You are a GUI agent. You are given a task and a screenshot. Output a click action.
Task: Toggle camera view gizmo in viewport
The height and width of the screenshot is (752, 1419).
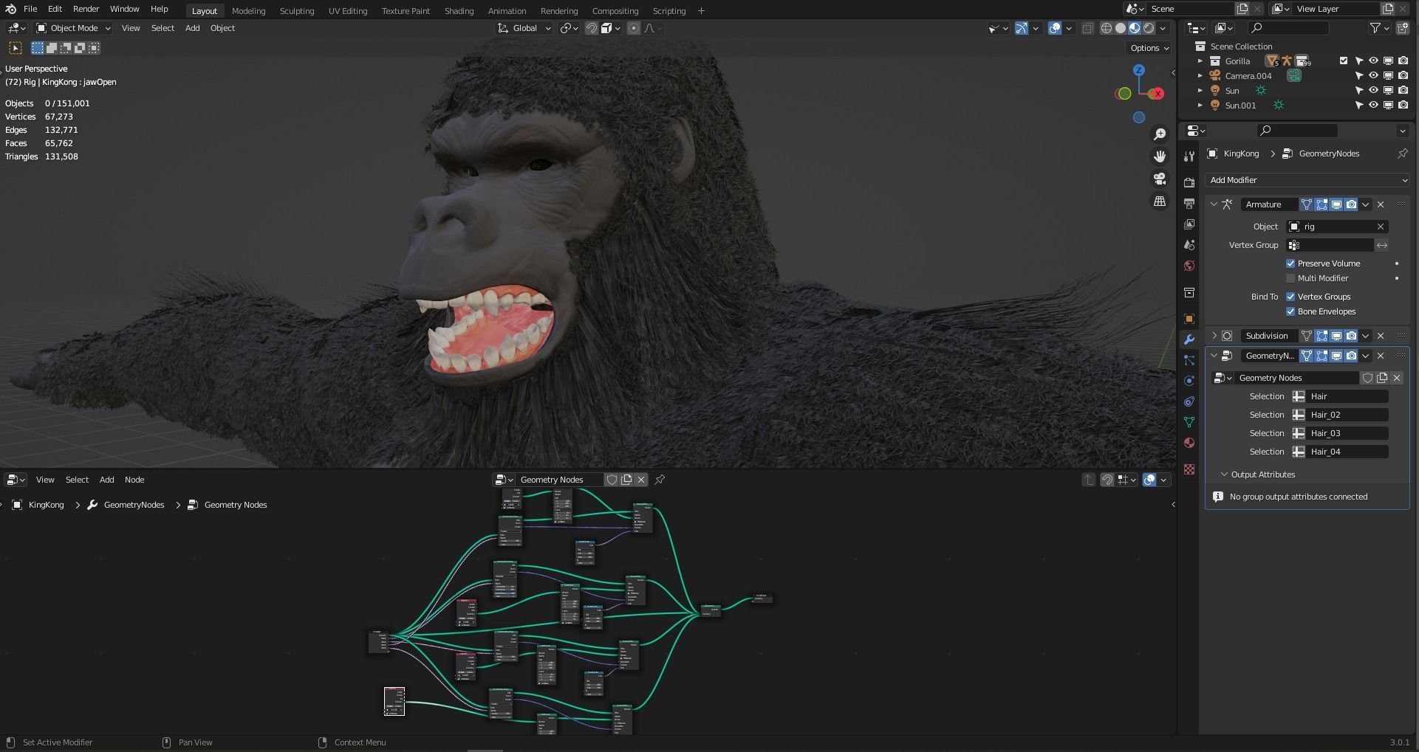[x=1160, y=179]
